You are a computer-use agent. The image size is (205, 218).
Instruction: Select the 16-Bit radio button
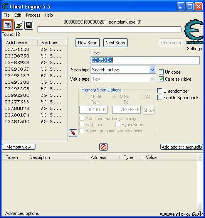87,96
